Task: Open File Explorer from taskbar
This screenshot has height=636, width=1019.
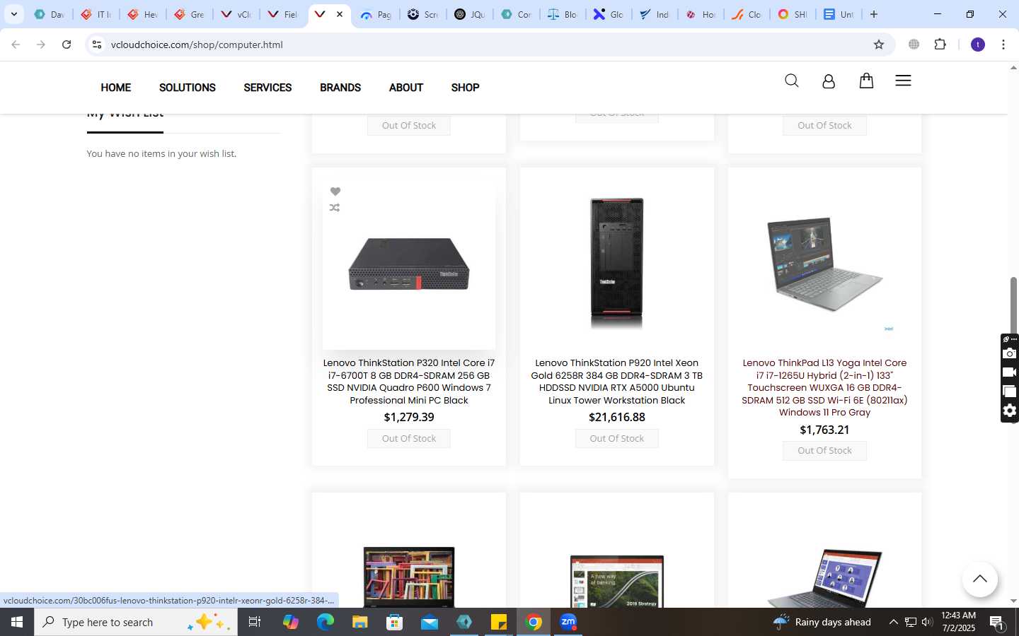Action: pyautogui.click(x=360, y=622)
